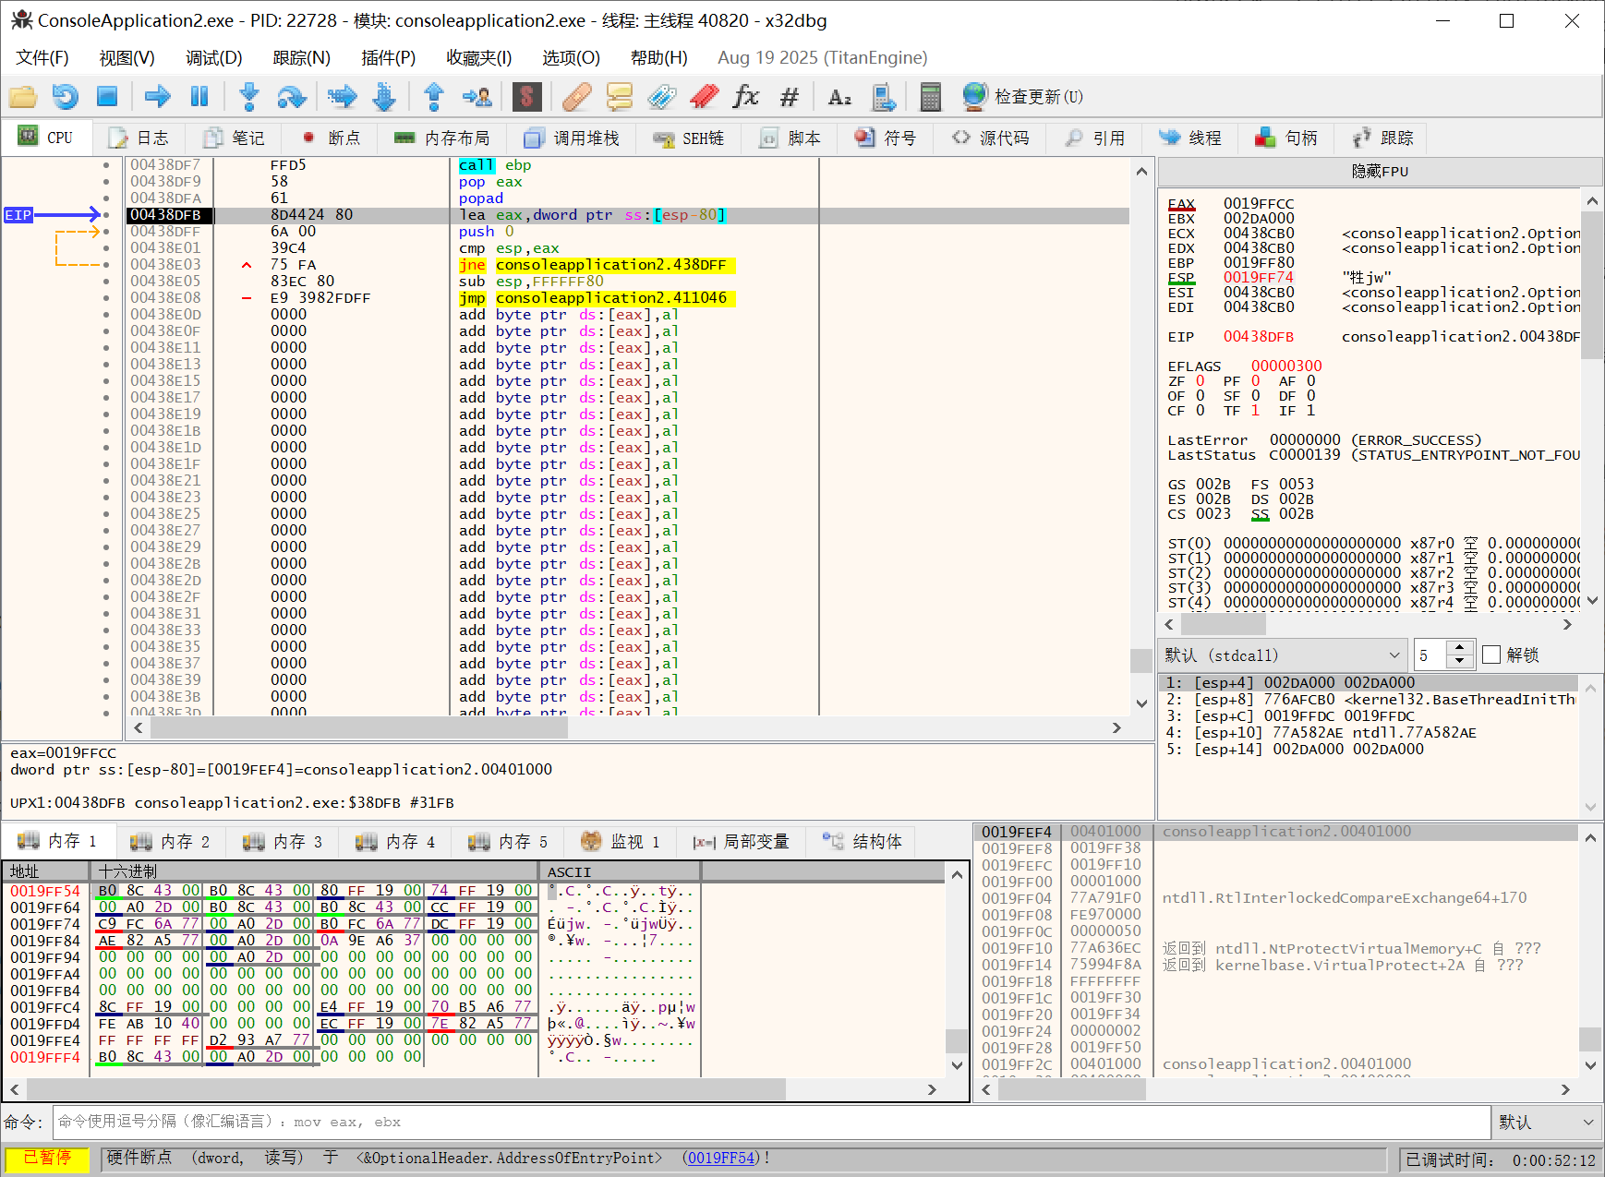Click the disassembly horizontal scrollbar thumb

point(360,727)
